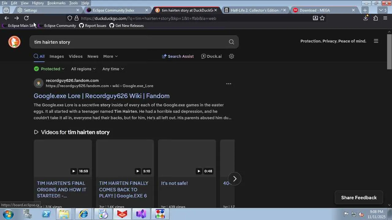Save page using the address bar icon left of the star

coord(315,18)
